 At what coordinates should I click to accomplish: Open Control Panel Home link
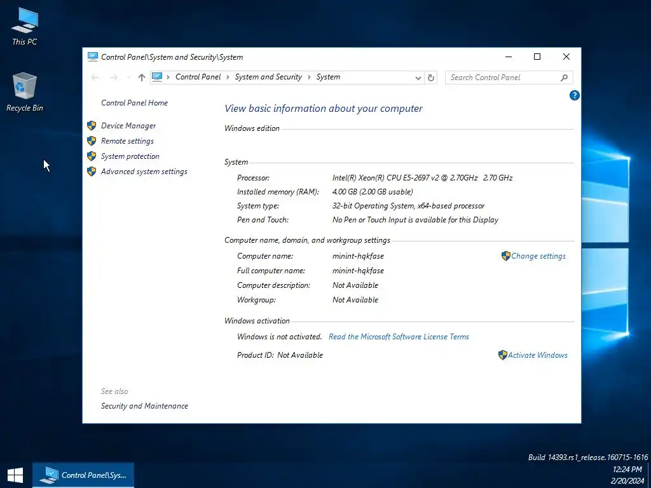pyautogui.click(x=135, y=103)
